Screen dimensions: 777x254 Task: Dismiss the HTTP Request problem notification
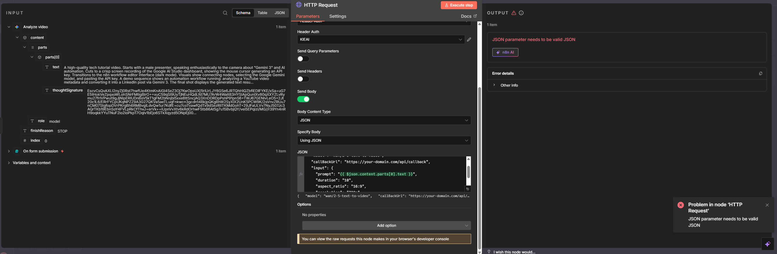pyautogui.click(x=767, y=205)
